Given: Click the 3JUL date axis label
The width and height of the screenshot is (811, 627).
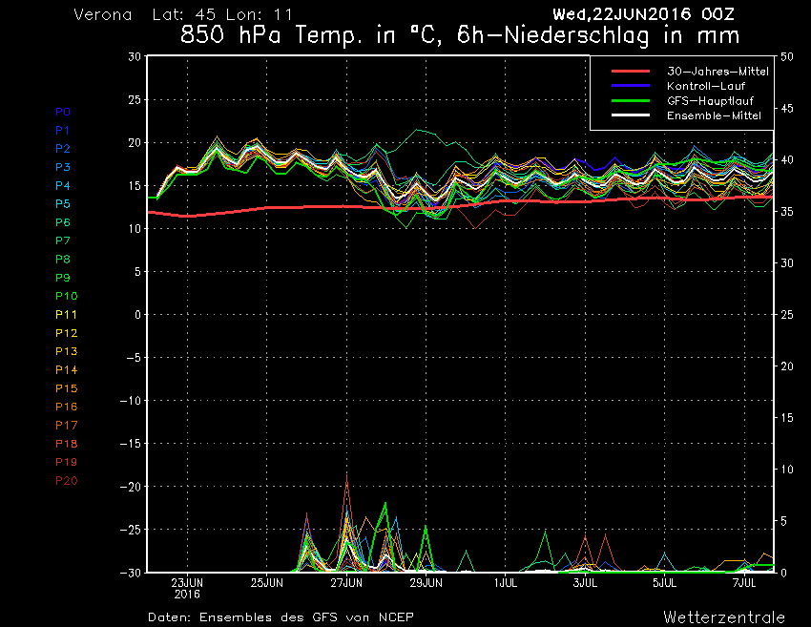Looking at the screenshot, I should [x=585, y=583].
